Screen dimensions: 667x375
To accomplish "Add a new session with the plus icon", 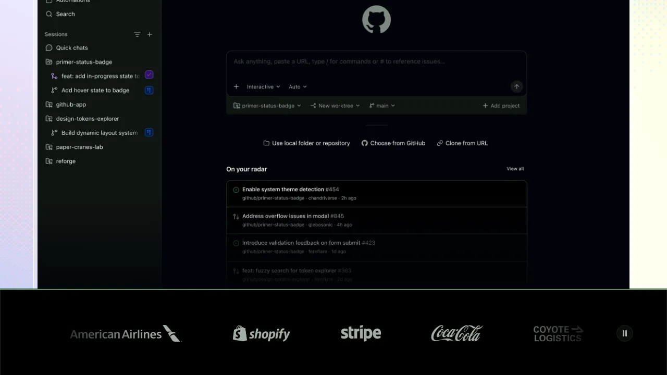I will tap(150, 34).
